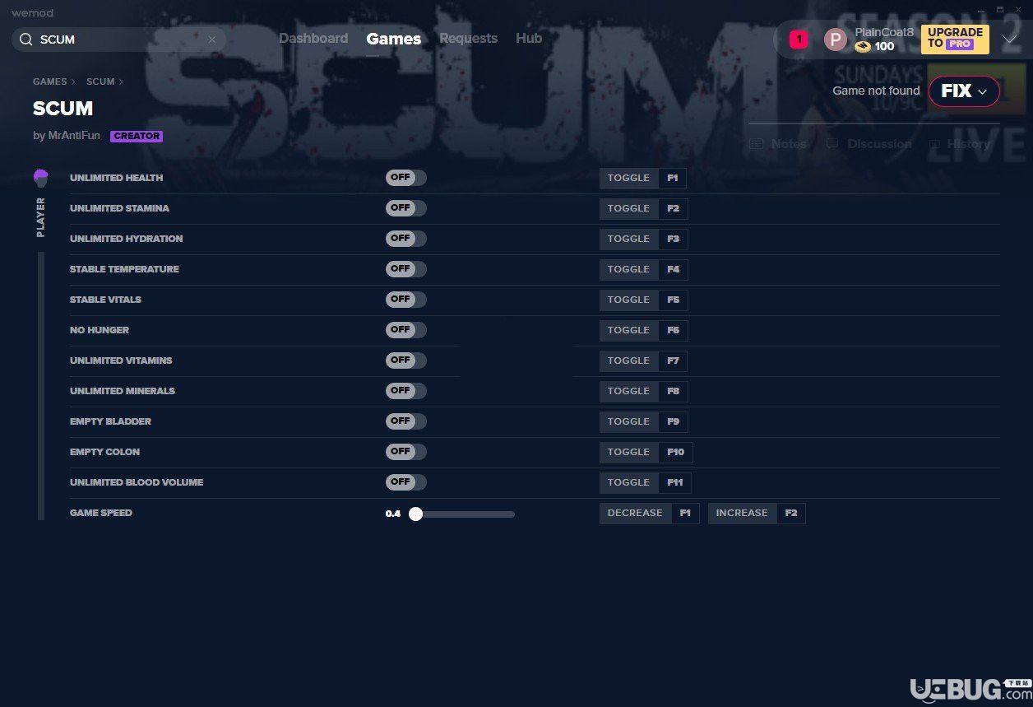
Task: Click the Discussion icon
Action: tap(832, 144)
